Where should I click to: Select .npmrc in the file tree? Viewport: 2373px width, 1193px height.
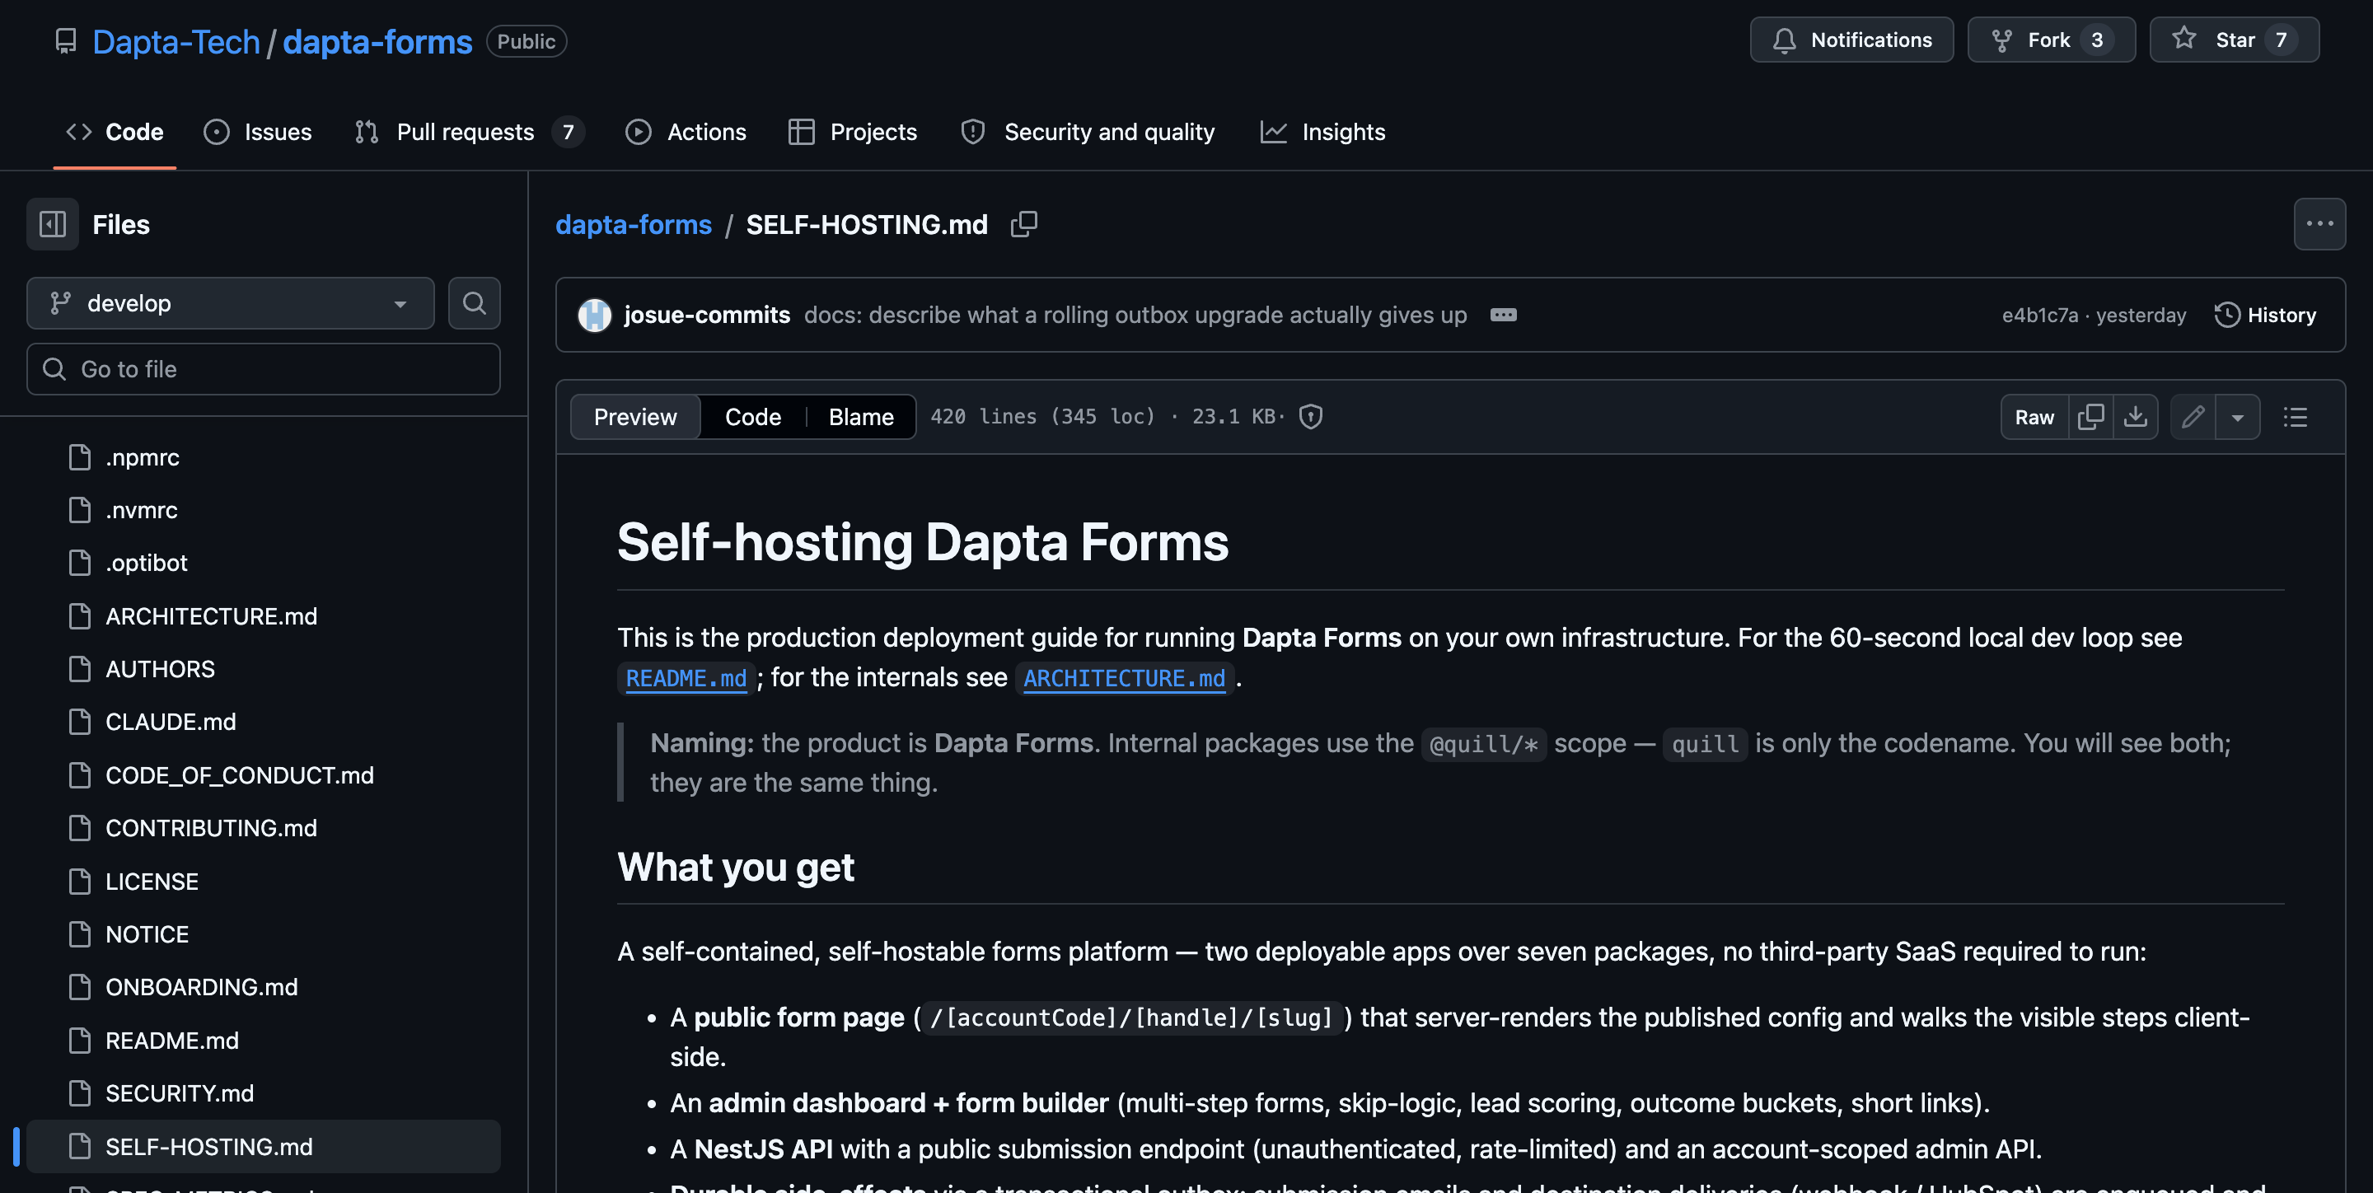coord(264,457)
